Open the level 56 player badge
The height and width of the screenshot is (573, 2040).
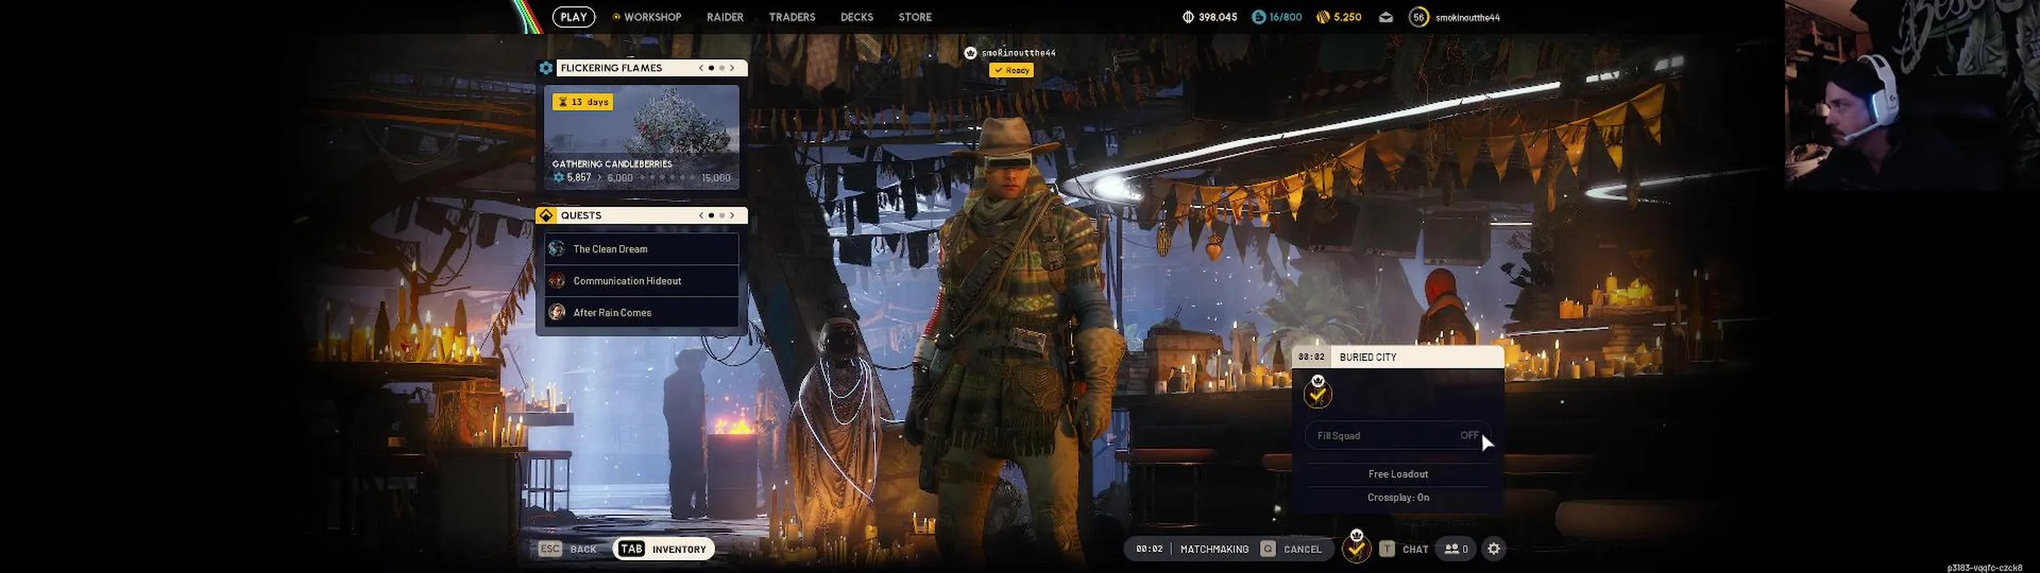pyautogui.click(x=1418, y=17)
